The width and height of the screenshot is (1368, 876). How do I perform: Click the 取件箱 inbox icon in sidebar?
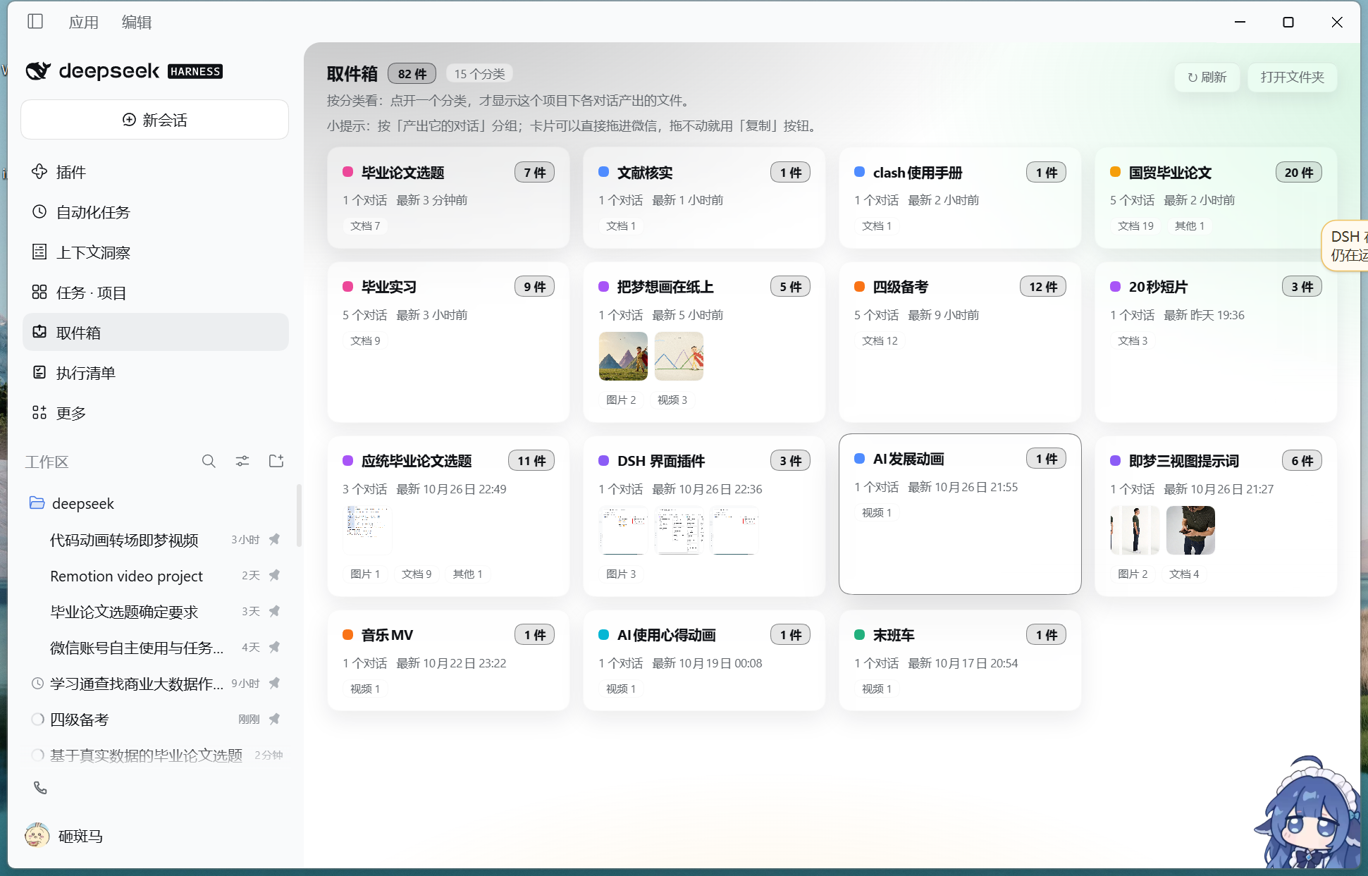point(40,332)
